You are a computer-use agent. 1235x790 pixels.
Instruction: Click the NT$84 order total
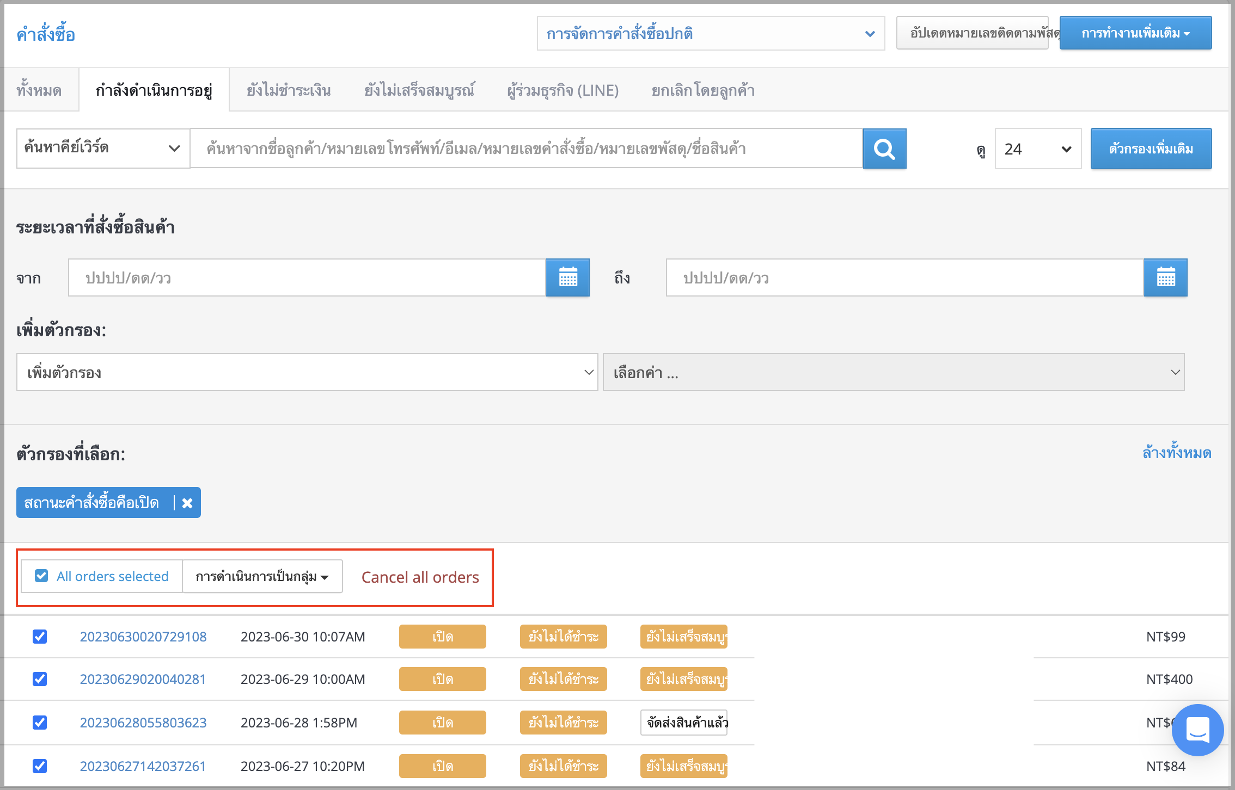(x=1165, y=766)
